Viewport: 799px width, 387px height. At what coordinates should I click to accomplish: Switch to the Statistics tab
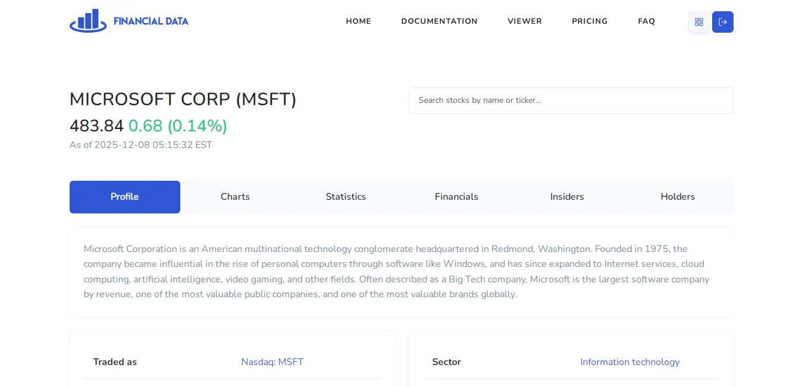point(346,197)
